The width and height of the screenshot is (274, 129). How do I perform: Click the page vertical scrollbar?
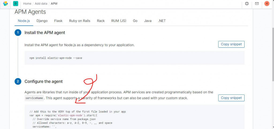pyautogui.click(x=273, y=54)
